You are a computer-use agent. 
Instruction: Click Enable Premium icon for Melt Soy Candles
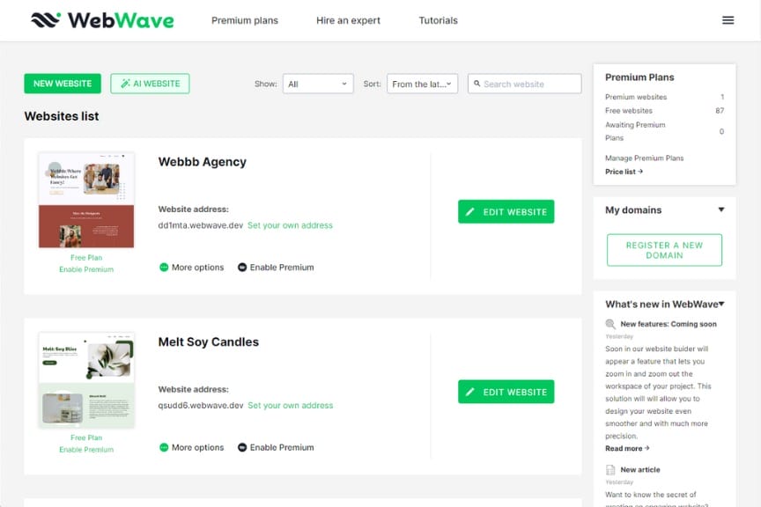click(x=242, y=447)
